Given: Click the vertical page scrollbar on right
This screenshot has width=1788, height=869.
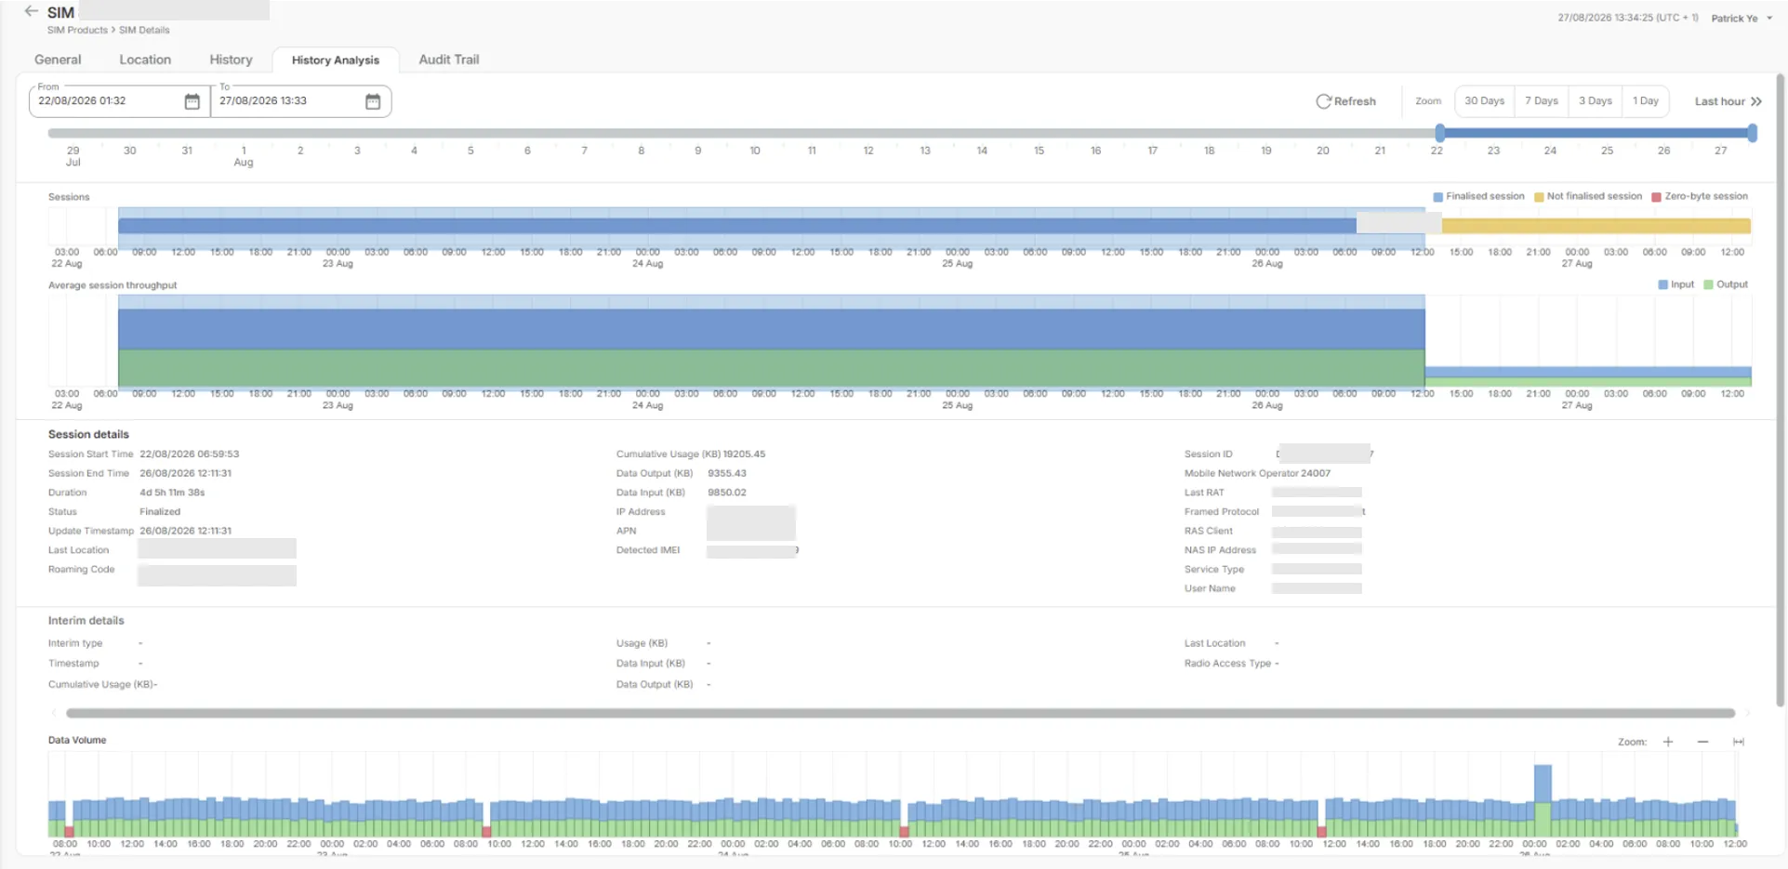Looking at the screenshot, I should pyautogui.click(x=1781, y=390).
